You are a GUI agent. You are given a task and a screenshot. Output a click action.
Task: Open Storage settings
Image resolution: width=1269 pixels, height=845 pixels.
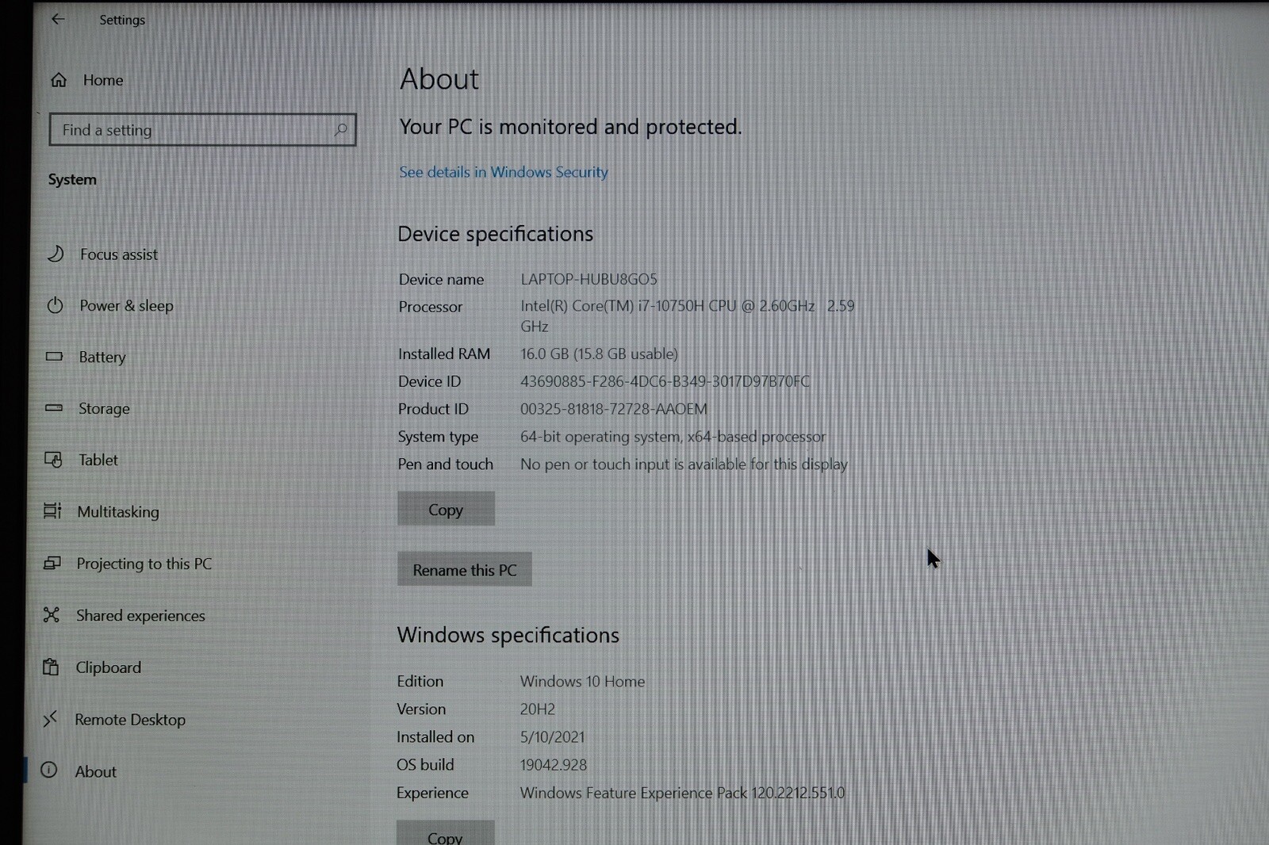(x=104, y=409)
